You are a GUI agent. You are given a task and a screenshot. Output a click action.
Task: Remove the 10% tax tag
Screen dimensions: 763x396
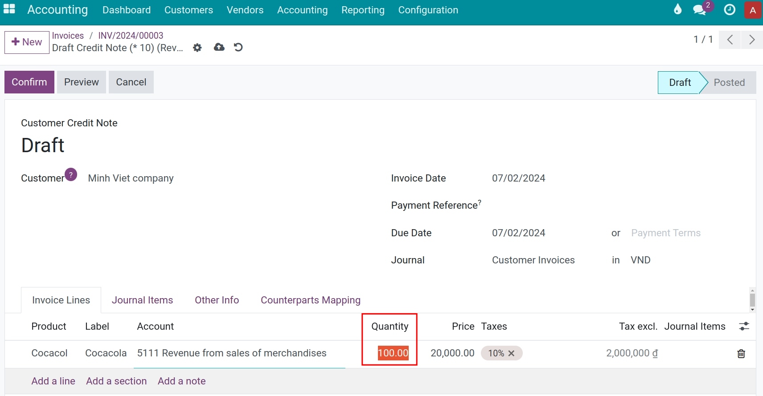[511, 353]
